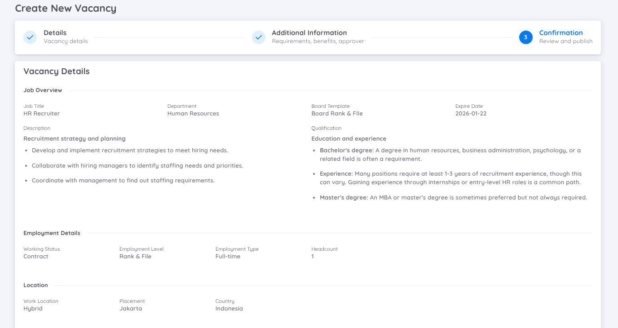Click the Human Resources department value
The image size is (618, 328).
coord(193,114)
